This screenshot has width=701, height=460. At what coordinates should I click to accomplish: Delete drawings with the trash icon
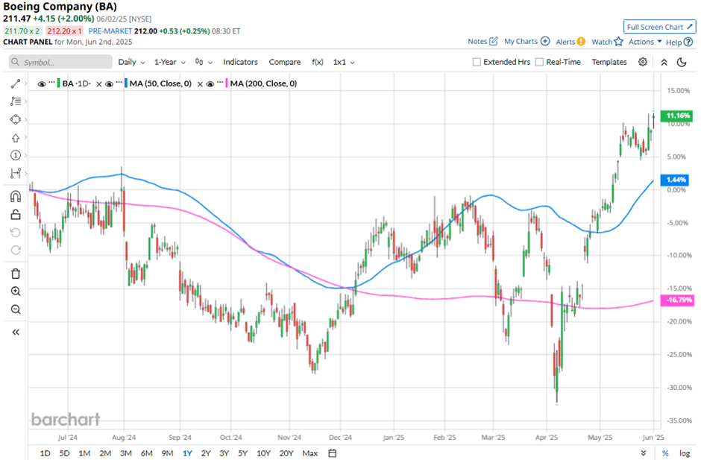pyautogui.click(x=16, y=274)
